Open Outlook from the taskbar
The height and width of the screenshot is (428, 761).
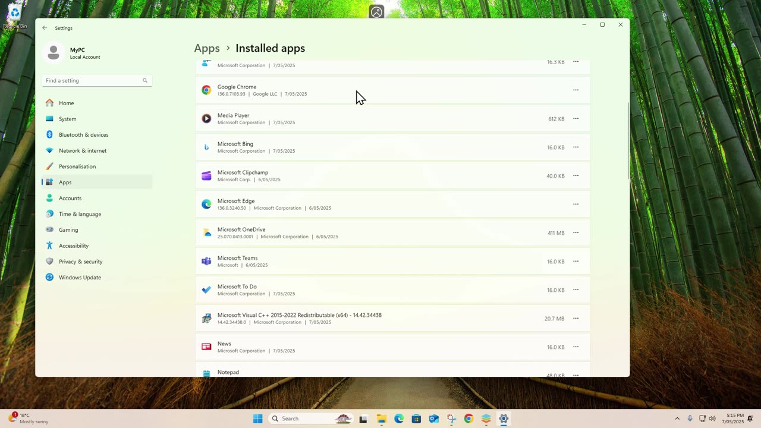pyautogui.click(x=434, y=418)
